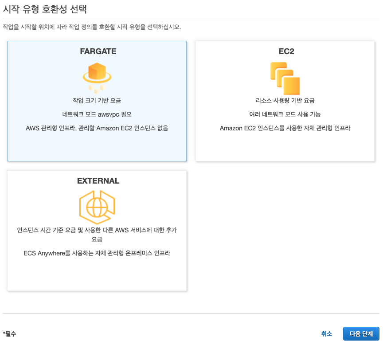Click '리소스 사용량 기반 요금' text
This screenshot has width=383, height=345.
tap(285, 101)
